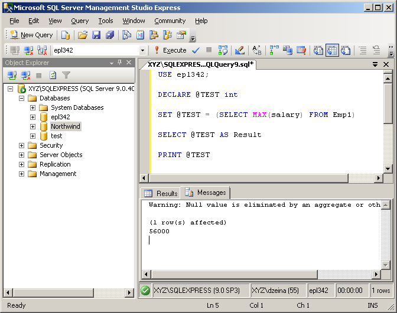Expand the Server Objects folder
397x313 pixels.
[21, 155]
